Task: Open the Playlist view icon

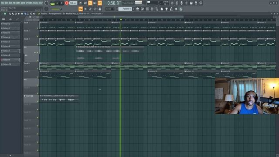Action: (138, 9)
